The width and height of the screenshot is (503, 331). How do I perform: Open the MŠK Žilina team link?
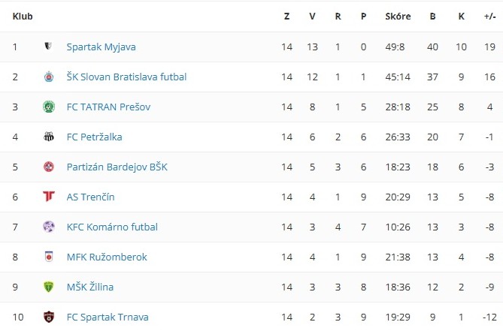tap(90, 287)
